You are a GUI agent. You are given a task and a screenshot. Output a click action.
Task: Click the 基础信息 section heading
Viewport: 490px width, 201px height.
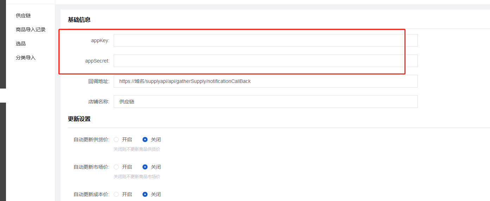[79, 20]
